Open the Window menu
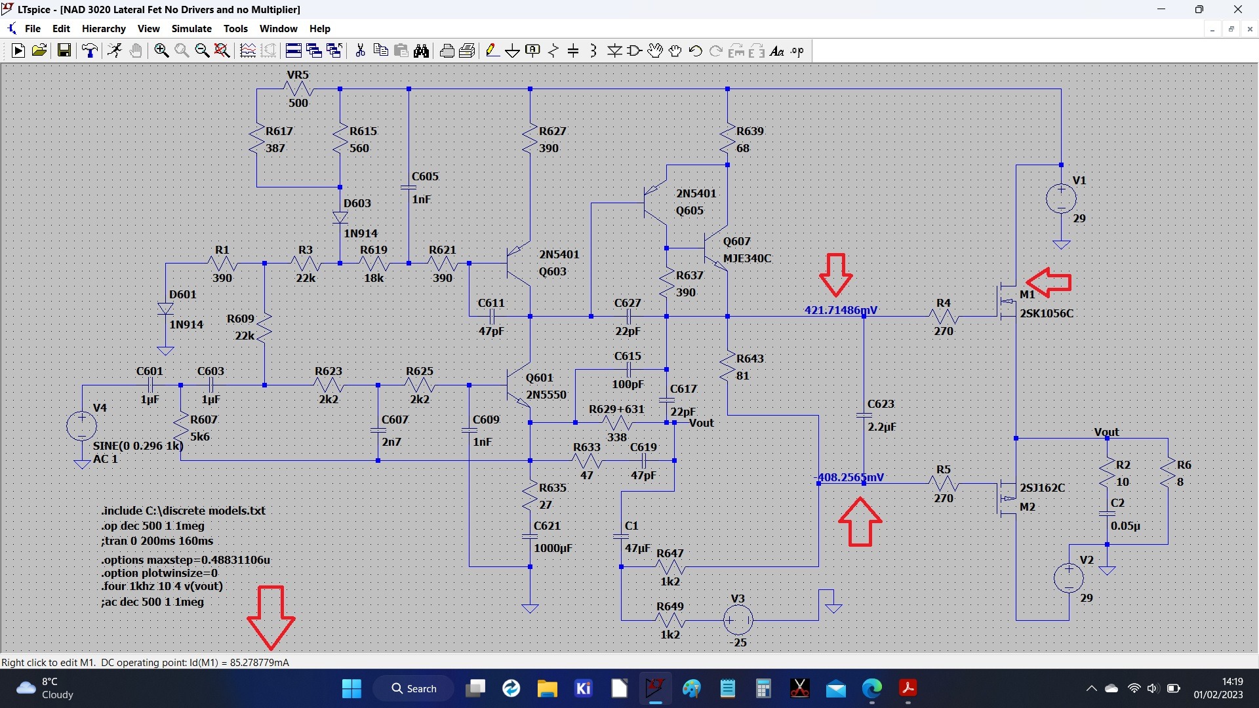This screenshot has width=1259, height=708. [x=278, y=29]
